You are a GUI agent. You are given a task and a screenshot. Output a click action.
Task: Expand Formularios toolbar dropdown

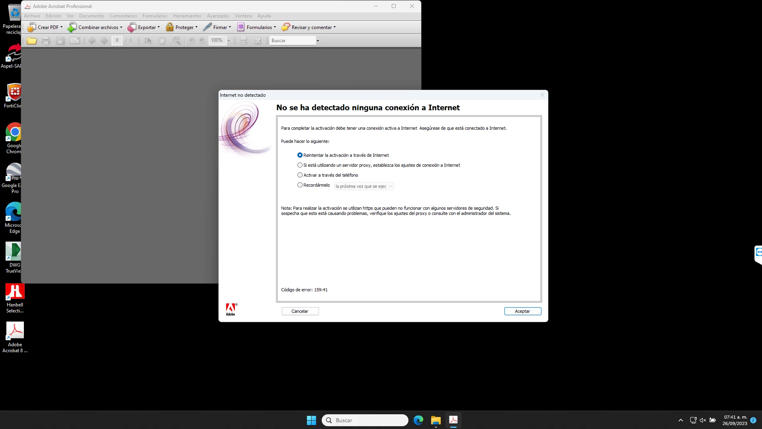pyautogui.click(x=256, y=27)
